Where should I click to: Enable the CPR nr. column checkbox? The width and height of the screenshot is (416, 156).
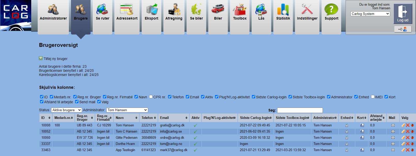coord(151,97)
